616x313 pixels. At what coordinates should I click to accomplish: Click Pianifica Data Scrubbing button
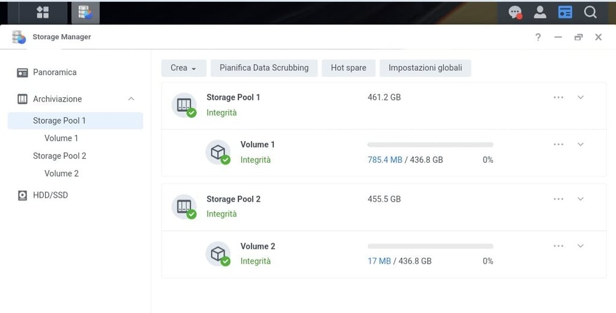pos(264,68)
